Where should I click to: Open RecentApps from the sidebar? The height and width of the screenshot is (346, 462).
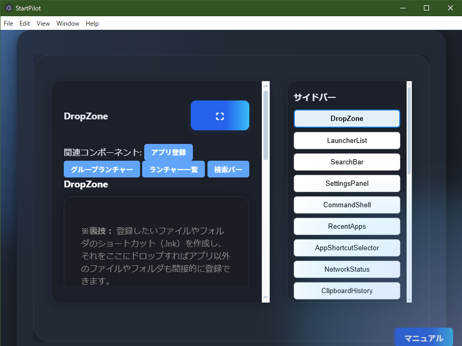(x=346, y=226)
